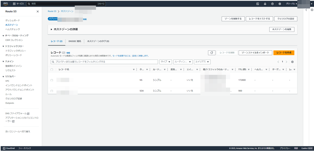Open the タイプ filter dropdown

[x=165, y=62]
